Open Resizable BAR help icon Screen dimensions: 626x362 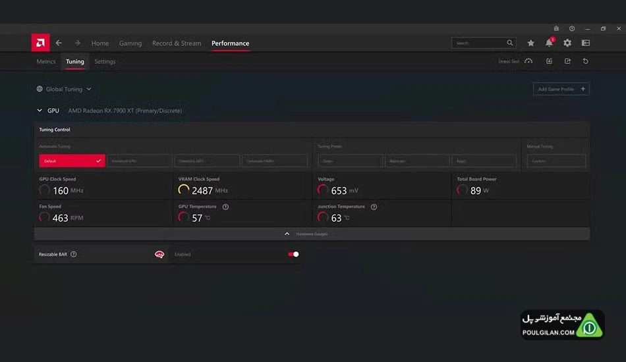tap(73, 254)
